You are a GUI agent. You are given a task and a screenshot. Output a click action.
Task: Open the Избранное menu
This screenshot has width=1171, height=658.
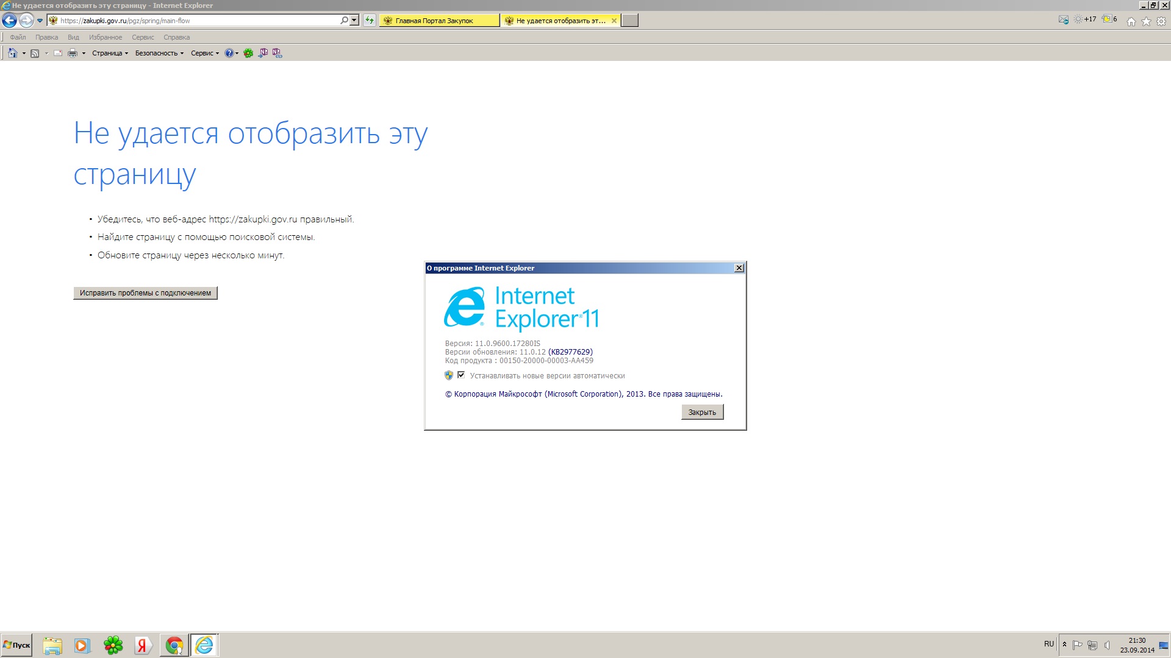(x=105, y=37)
